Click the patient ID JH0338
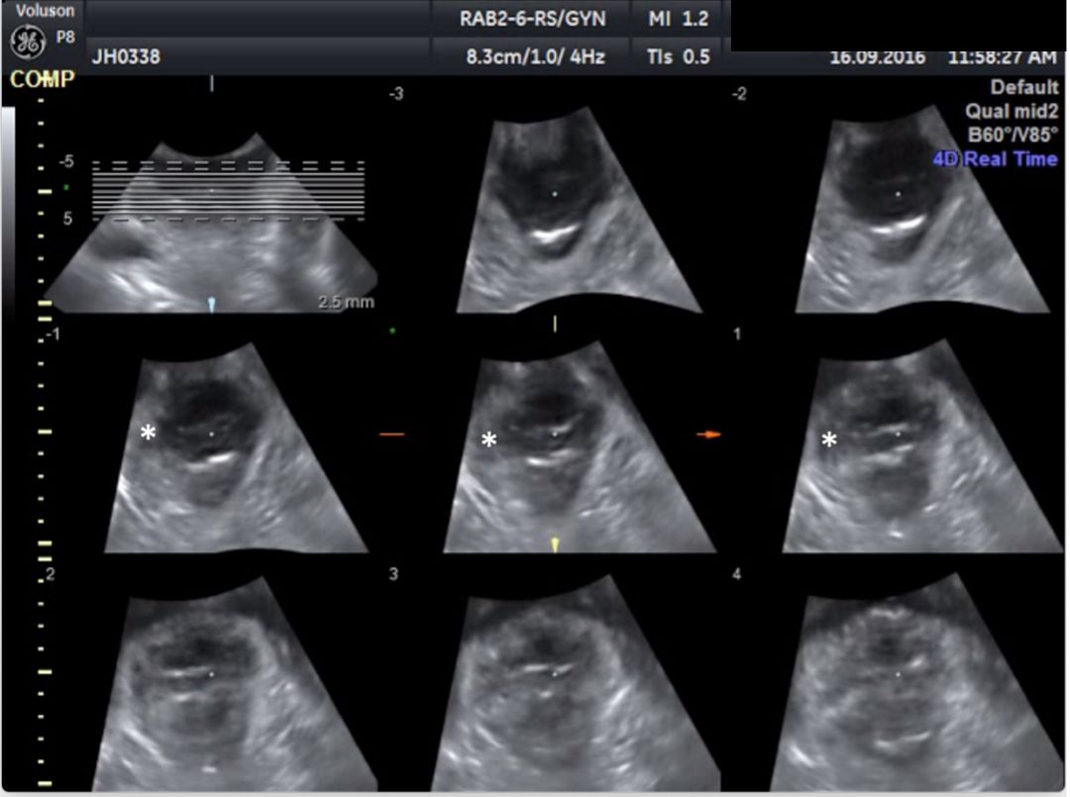Image resolution: width=1070 pixels, height=797 pixels. coord(126,56)
